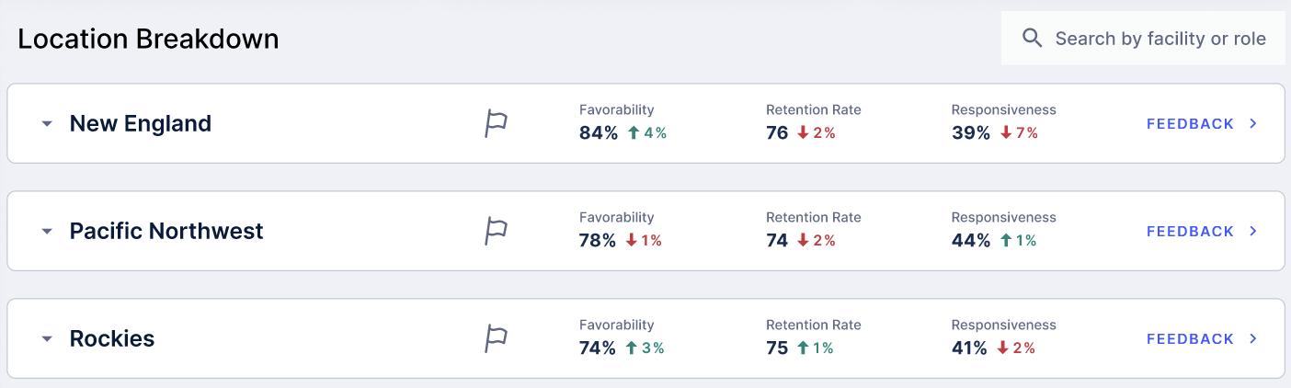Click the arrow next to New England Feedback
The height and width of the screenshot is (388, 1291).
point(1253,124)
